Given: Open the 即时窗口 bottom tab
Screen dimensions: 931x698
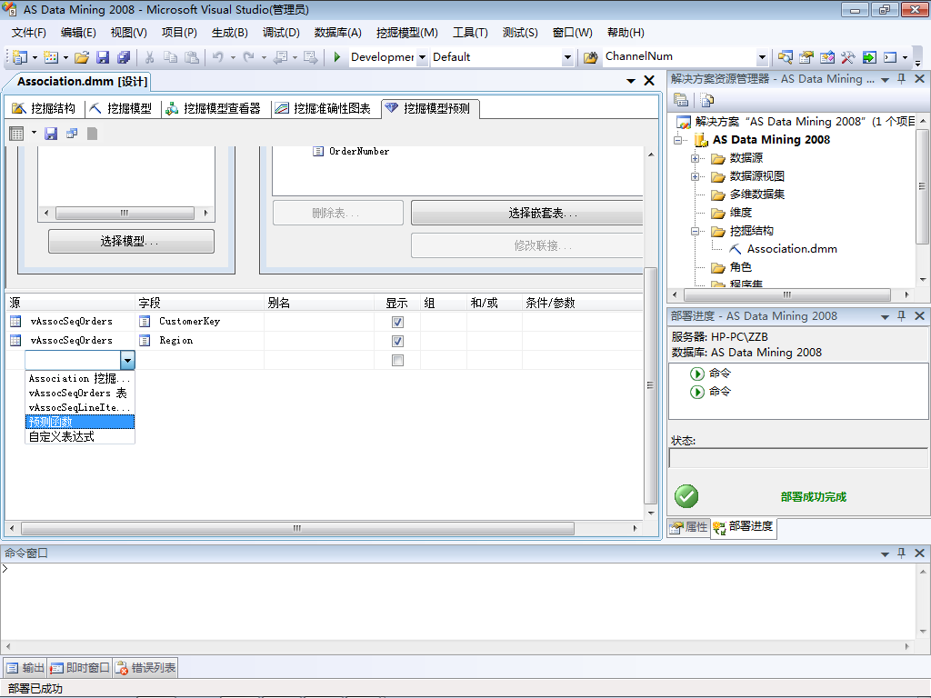Looking at the screenshot, I should pos(80,668).
